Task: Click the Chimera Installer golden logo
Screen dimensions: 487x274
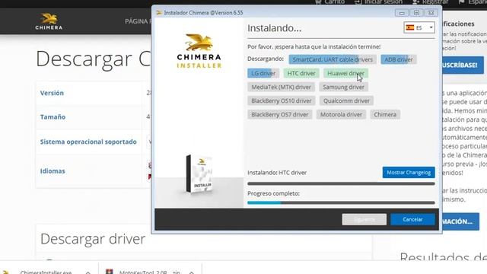Action: pos(199,51)
